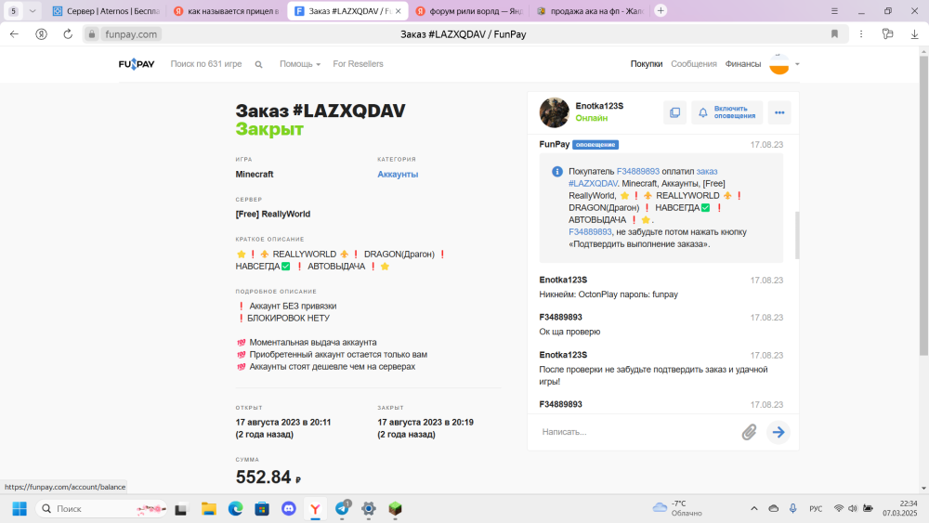Open File Explorer from taskbar
The width and height of the screenshot is (929, 523).
208,509
